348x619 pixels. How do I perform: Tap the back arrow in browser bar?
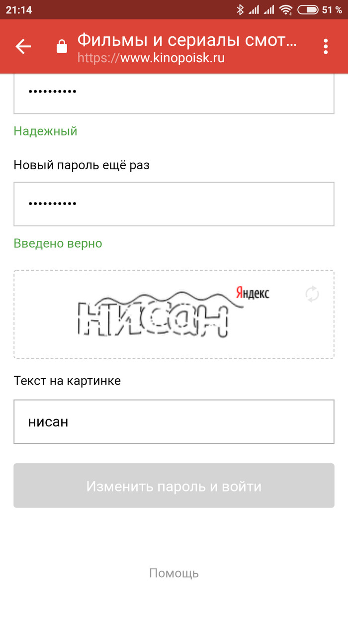pyautogui.click(x=23, y=47)
